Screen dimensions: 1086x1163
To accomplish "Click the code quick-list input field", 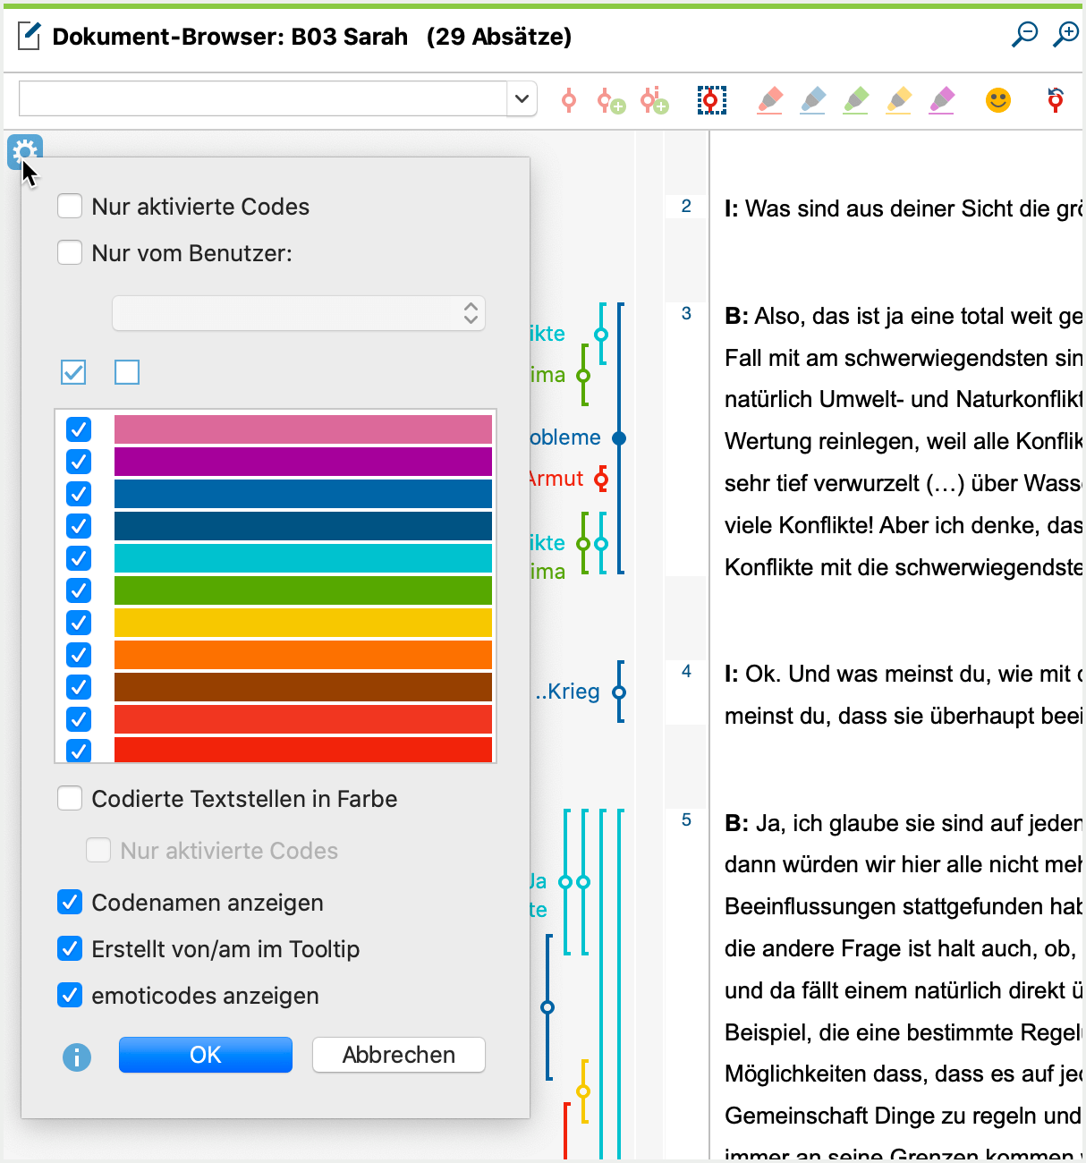I will coord(262,98).
